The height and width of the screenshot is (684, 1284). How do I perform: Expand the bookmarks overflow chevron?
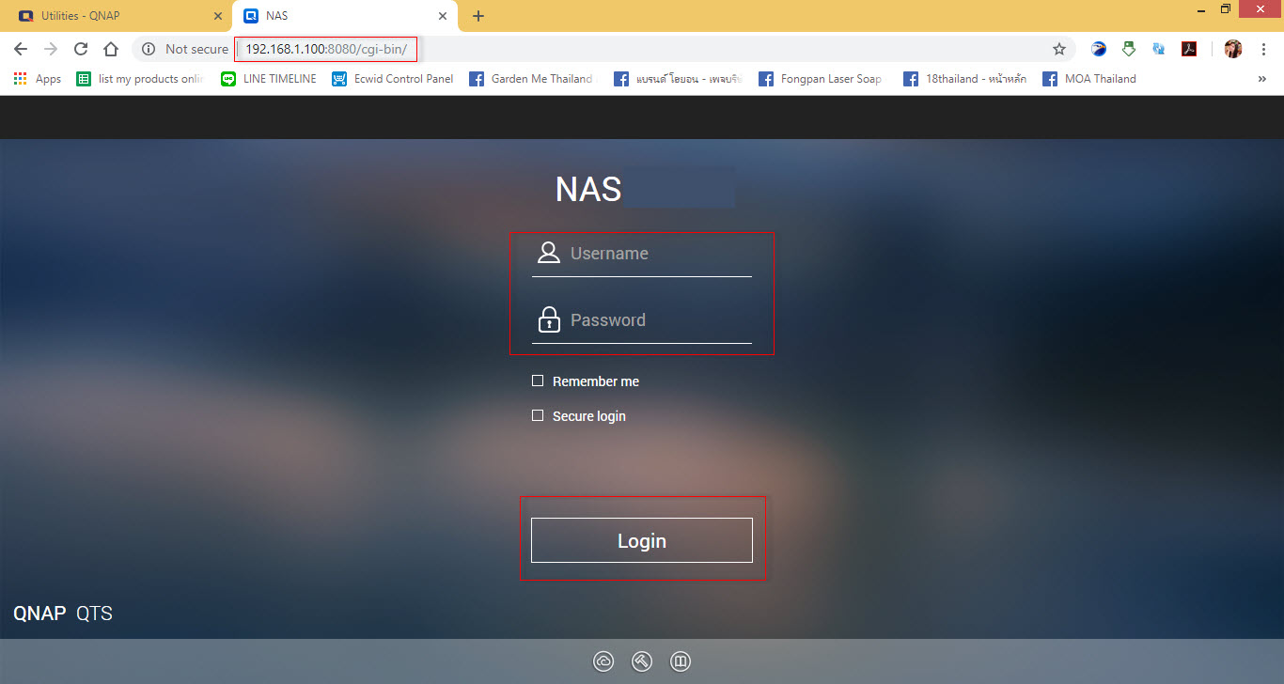(x=1264, y=79)
